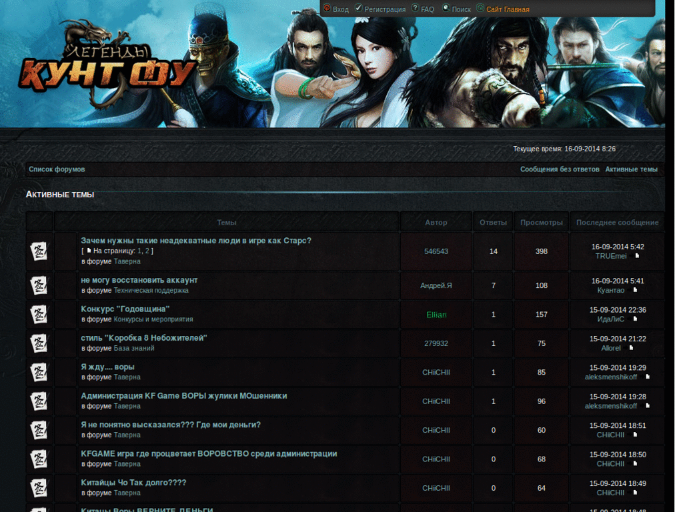Click the question mark icon beside FAQ
This screenshot has width=683, height=512.
415,8
